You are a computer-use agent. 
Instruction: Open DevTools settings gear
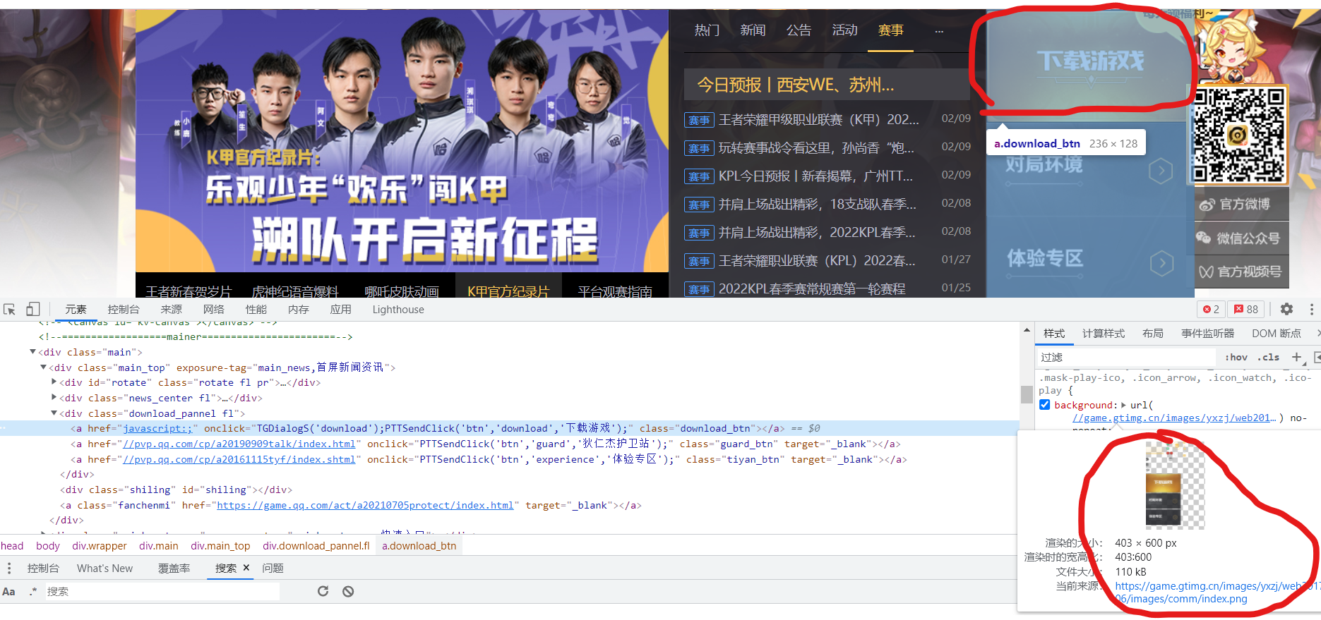1286,309
